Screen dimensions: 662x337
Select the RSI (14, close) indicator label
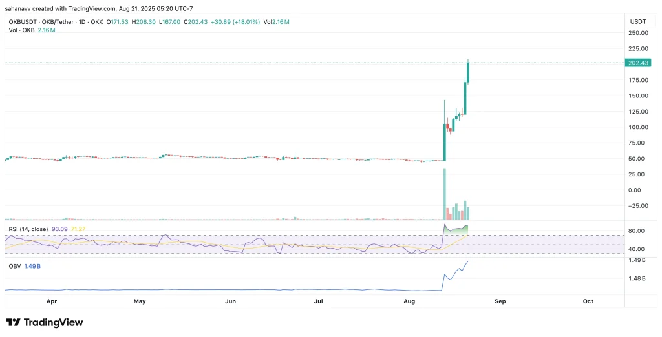pyautogui.click(x=28, y=229)
